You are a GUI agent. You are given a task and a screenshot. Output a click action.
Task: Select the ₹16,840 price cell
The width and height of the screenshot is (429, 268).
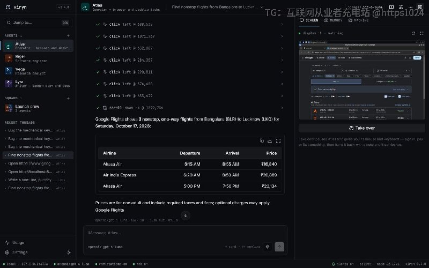click(x=269, y=164)
